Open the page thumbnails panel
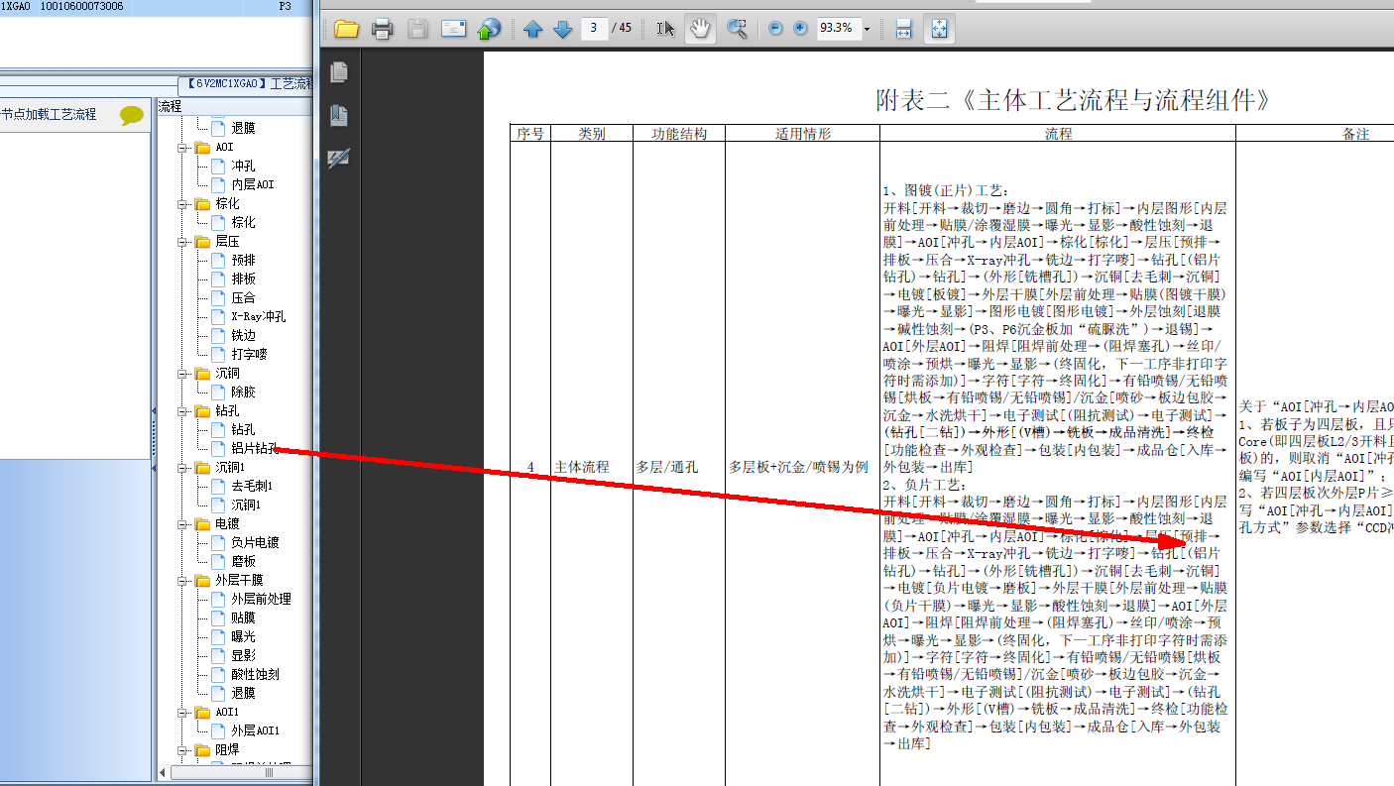 pos(339,72)
